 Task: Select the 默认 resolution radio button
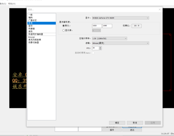tap(64, 26)
